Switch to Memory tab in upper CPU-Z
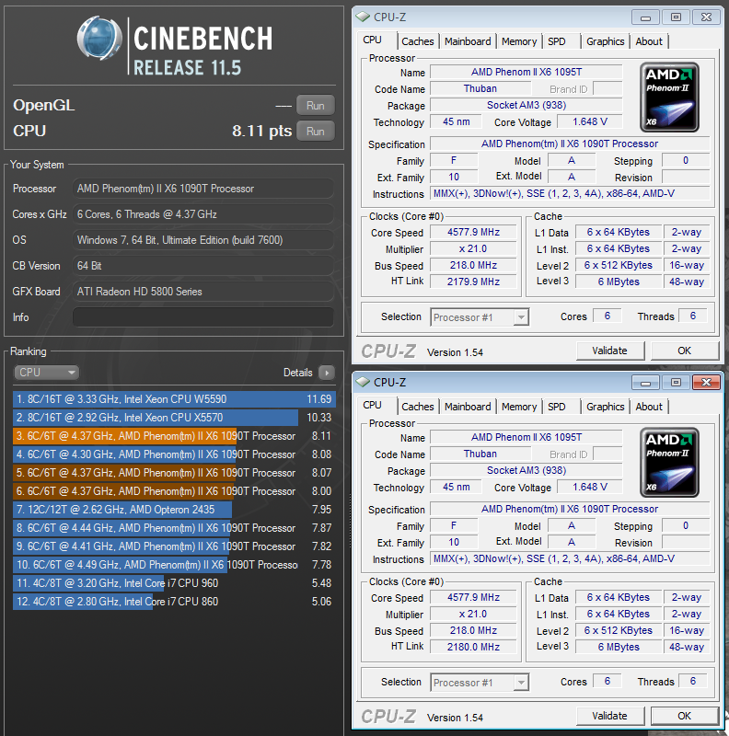 (x=519, y=41)
